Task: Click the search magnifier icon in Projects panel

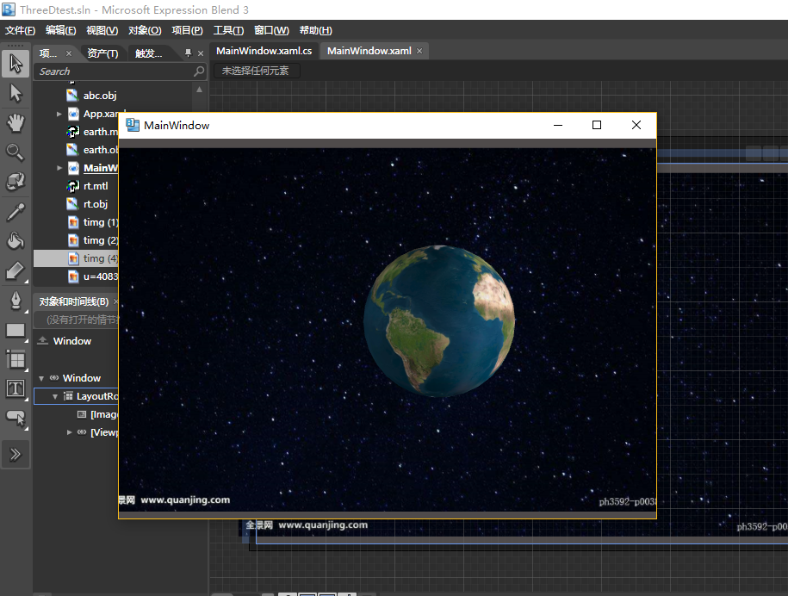Action: click(199, 71)
